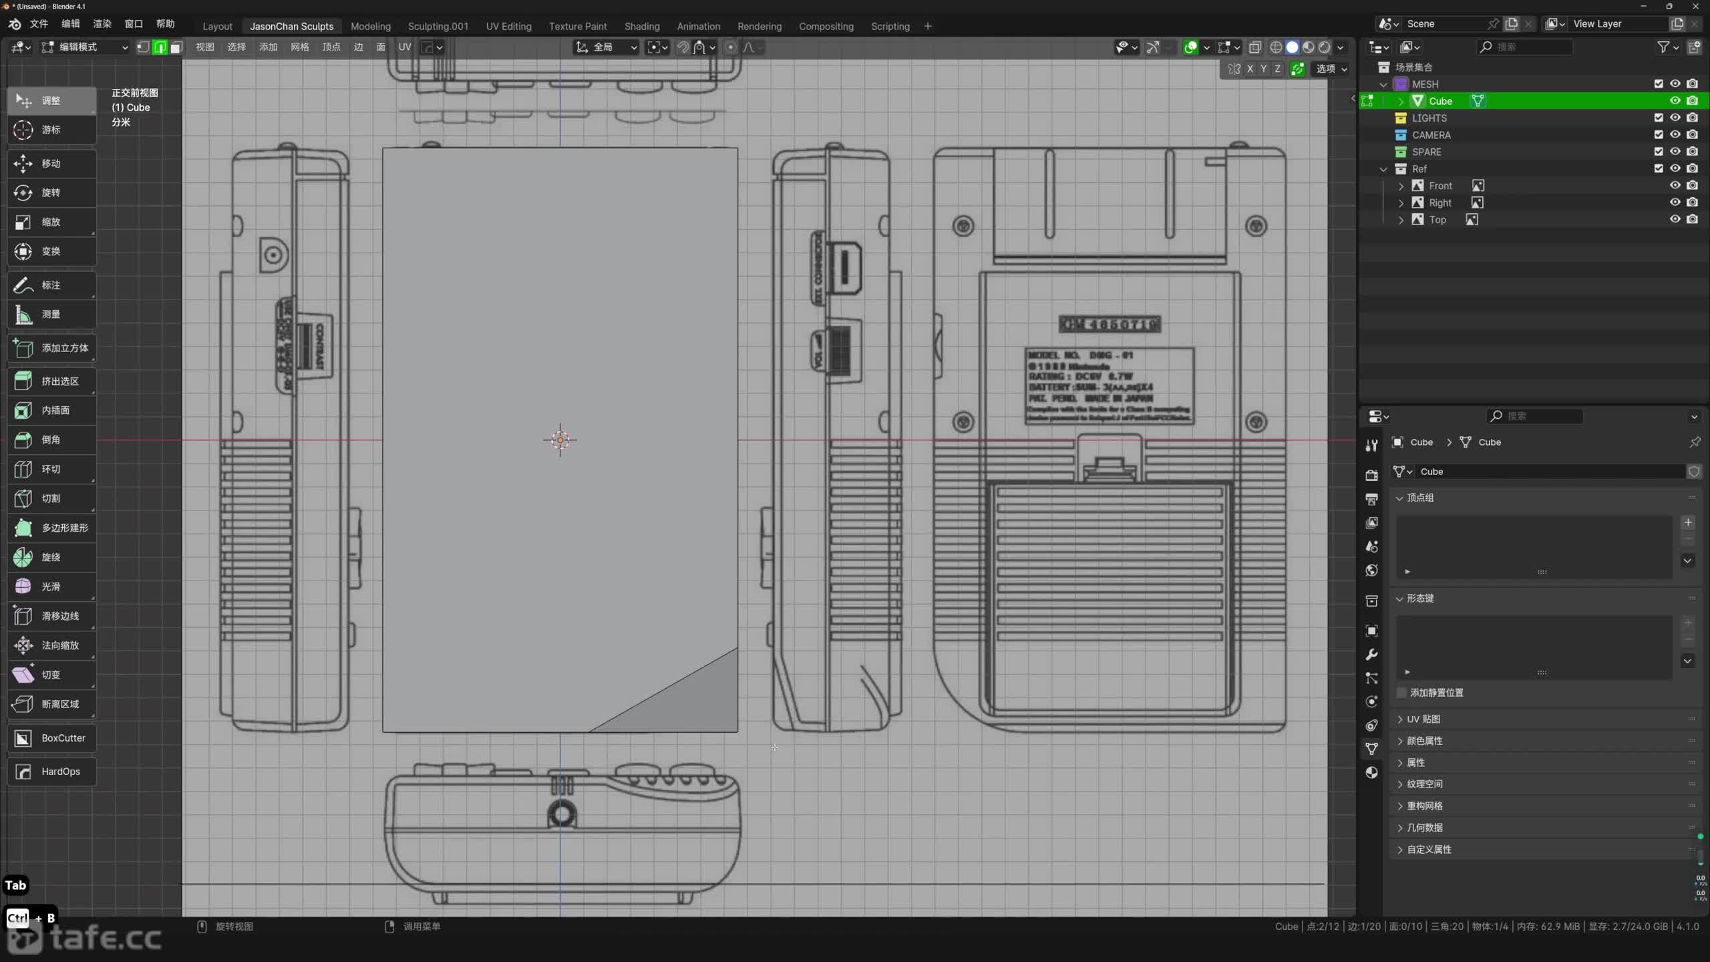Activate the HardOps tool
The image size is (1710, 962).
click(52, 772)
